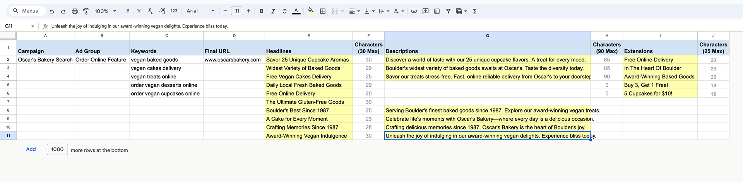Select headline Free Vegan Cakes Delivery

pos(309,77)
